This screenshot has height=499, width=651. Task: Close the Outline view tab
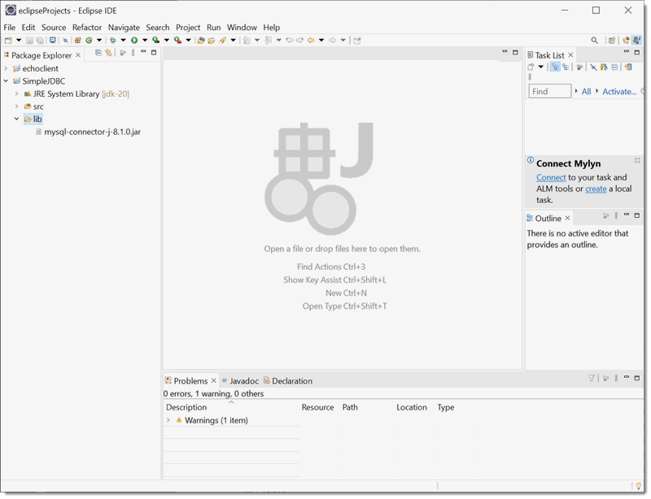(567, 218)
